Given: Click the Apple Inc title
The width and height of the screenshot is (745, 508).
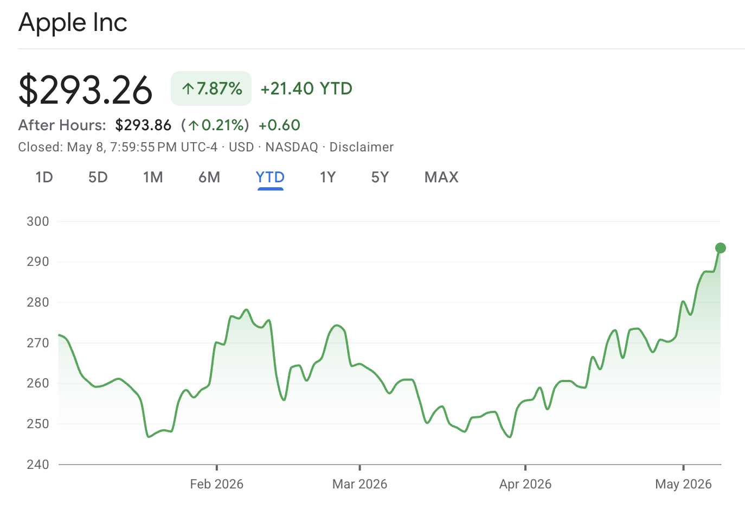Looking at the screenshot, I should [x=73, y=23].
